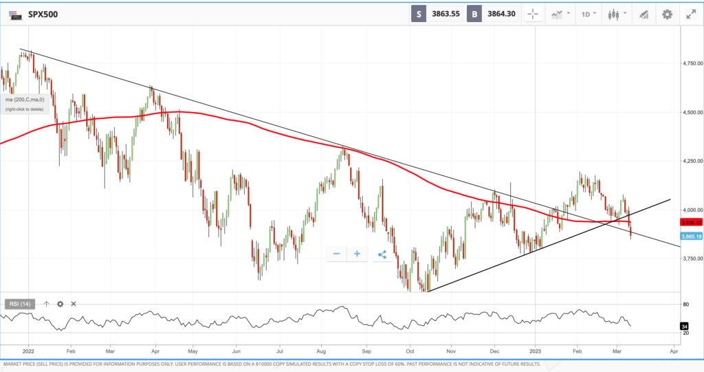Remove the RSI panel with X
Viewport: 704px width, 372px height.
(x=74, y=303)
